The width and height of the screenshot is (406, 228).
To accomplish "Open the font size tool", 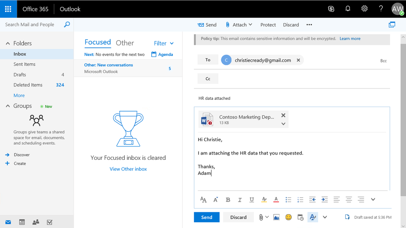I will (203, 200).
